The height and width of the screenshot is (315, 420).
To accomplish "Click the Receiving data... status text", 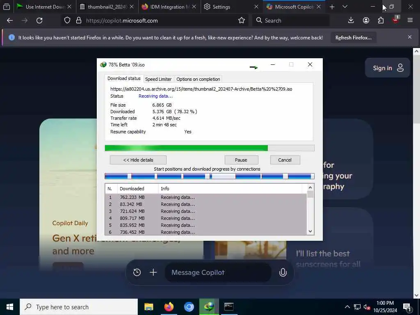I will click(x=155, y=96).
